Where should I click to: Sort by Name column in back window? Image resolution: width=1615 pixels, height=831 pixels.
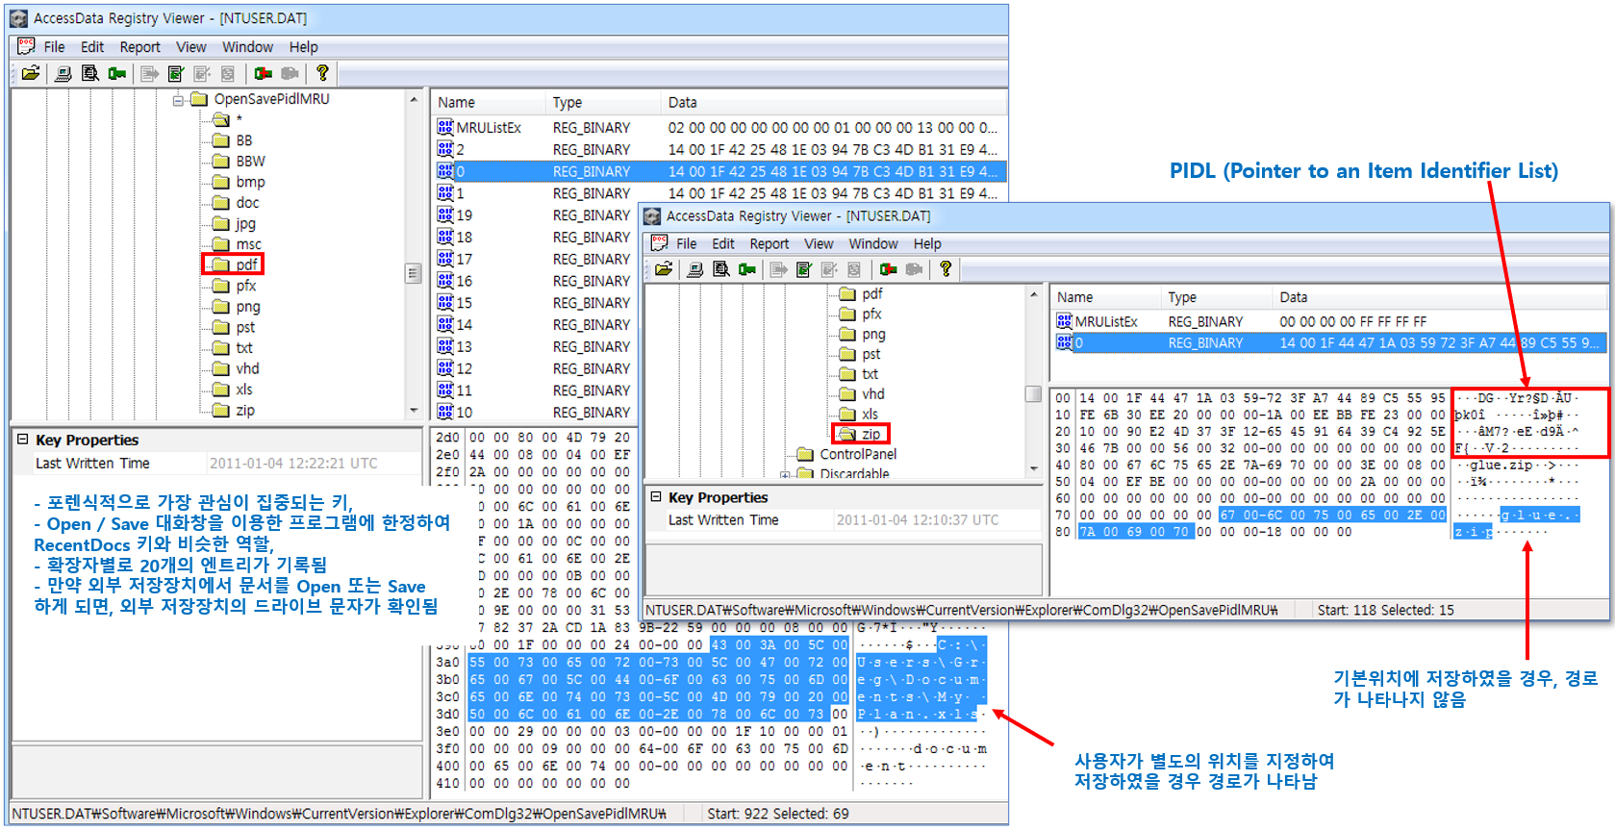(489, 102)
